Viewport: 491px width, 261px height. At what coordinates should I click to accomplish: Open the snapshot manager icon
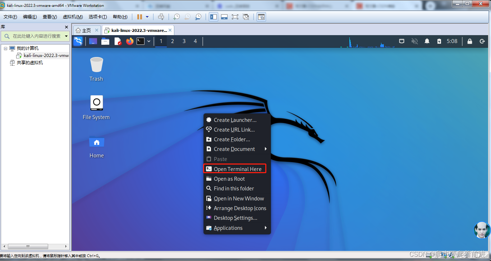198,17
